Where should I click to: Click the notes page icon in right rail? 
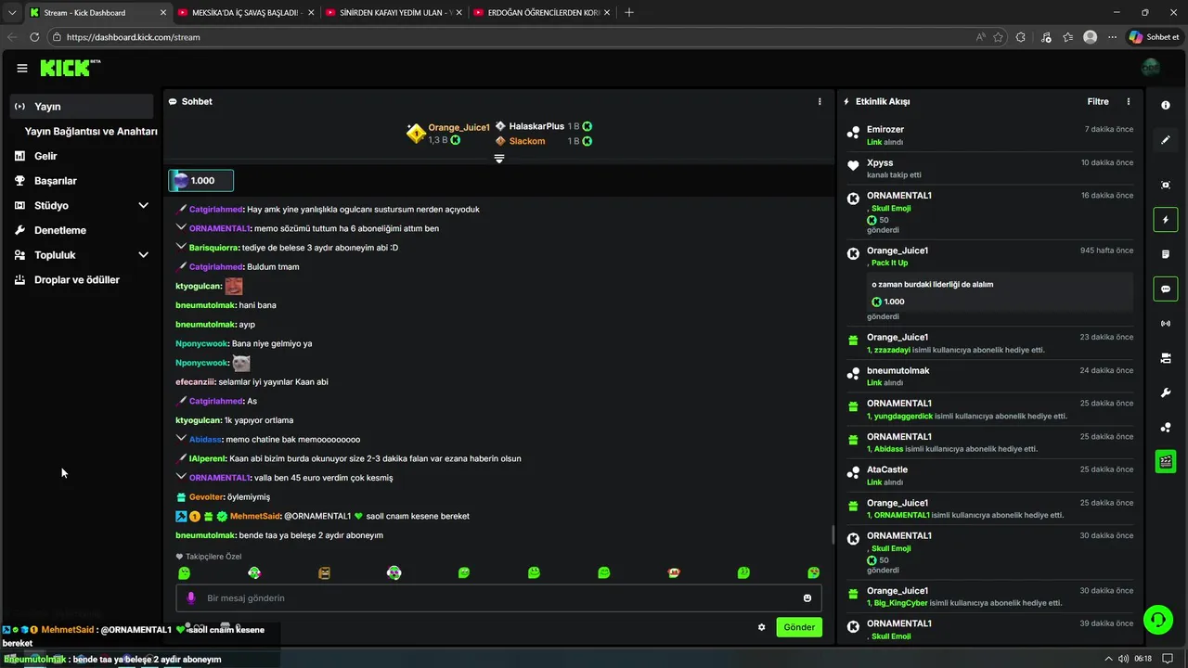[1166, 254]
